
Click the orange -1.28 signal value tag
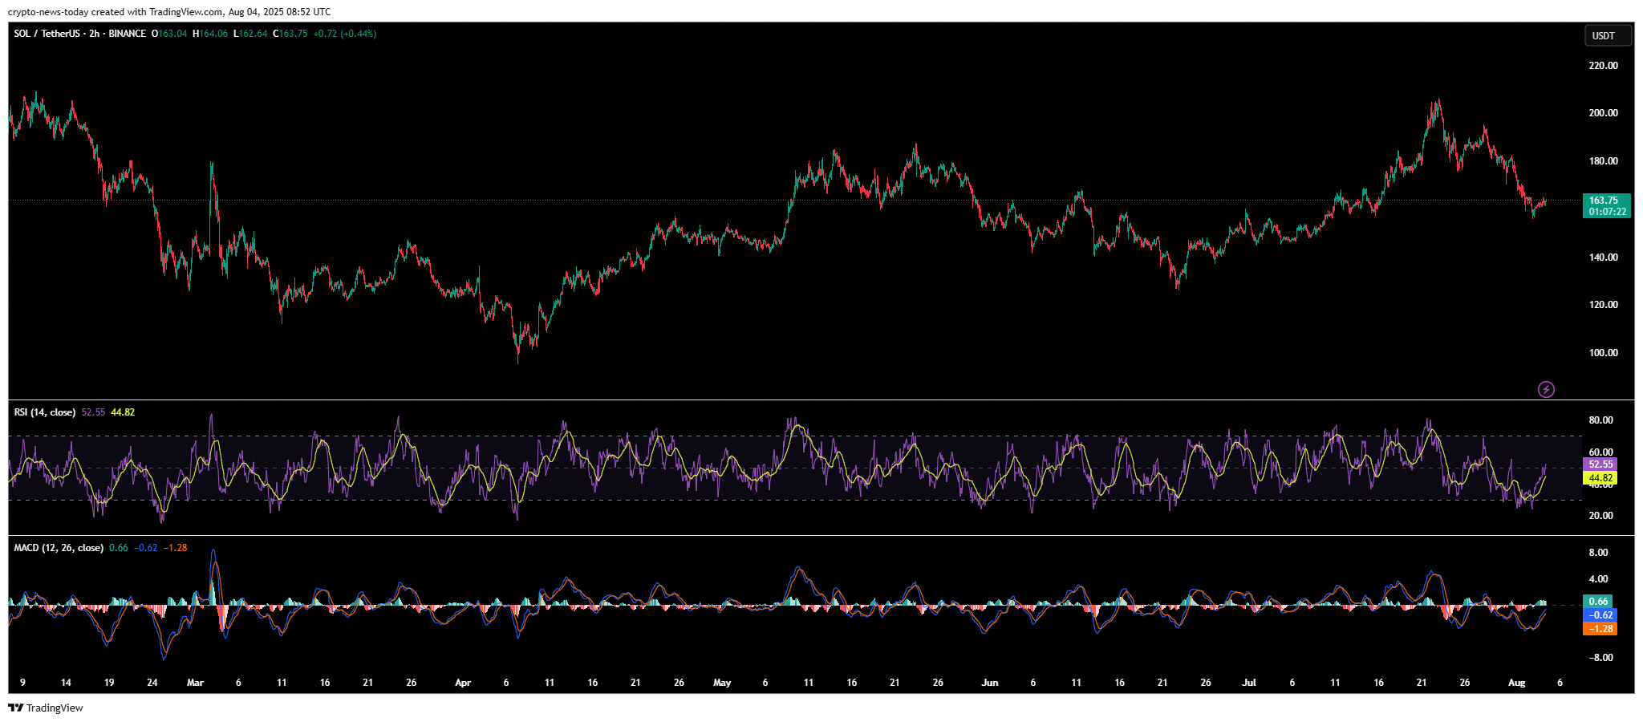click(x=1600, y=629)
